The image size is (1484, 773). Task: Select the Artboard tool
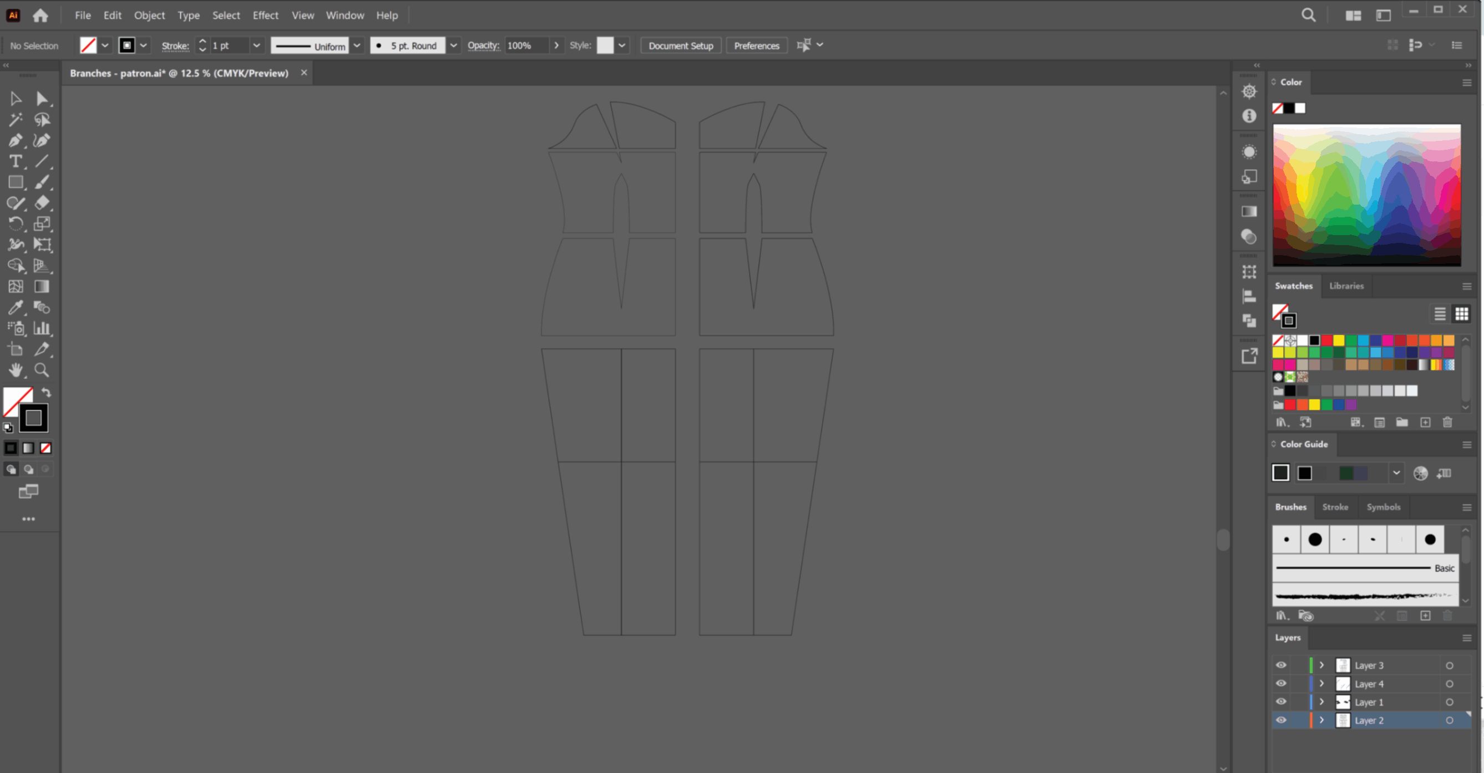pos(16,349)
